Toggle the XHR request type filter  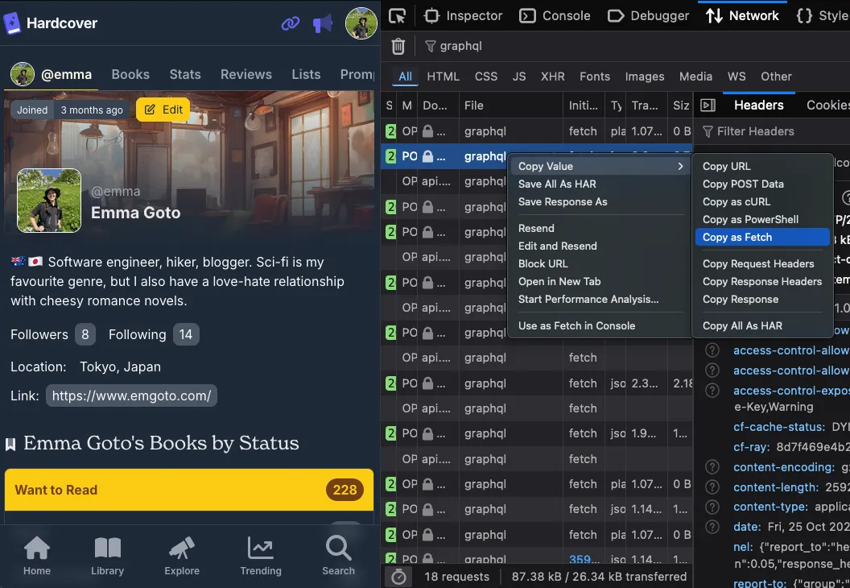pyautogui.click(x=552, y=77)
